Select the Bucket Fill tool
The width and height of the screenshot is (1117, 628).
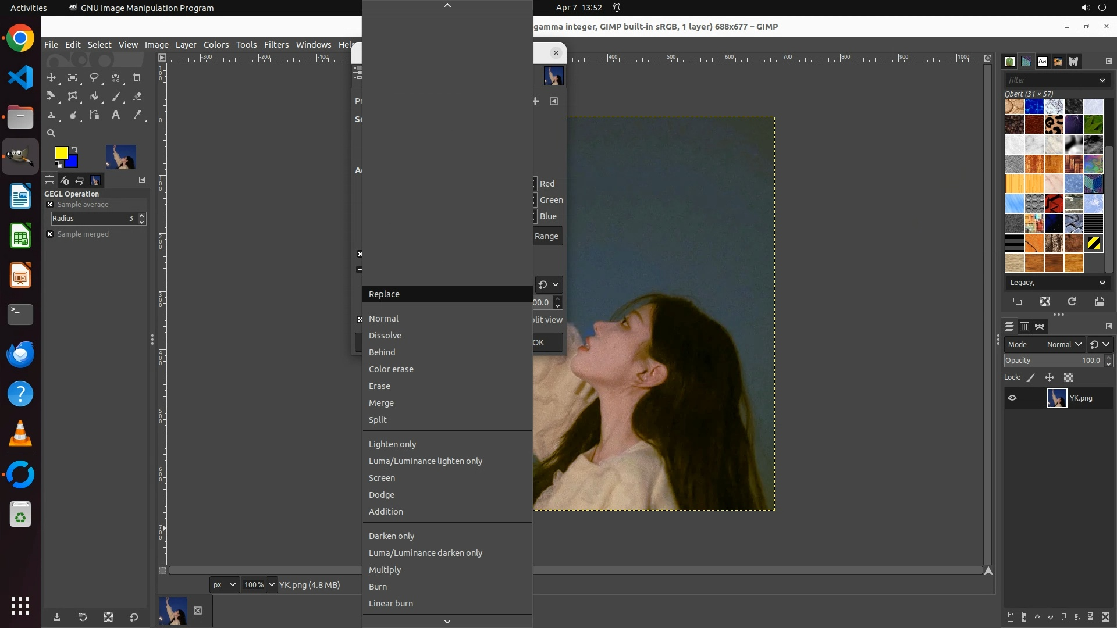(94, 97)
